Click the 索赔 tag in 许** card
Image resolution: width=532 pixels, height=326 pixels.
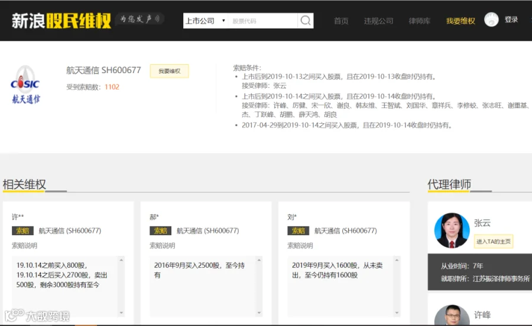(x=22, y=230)
